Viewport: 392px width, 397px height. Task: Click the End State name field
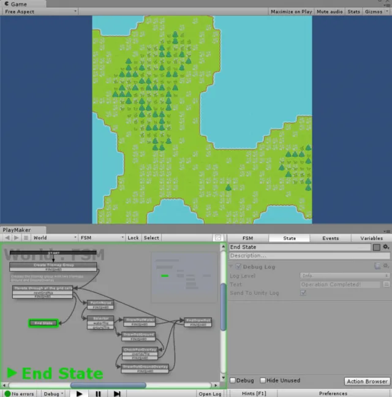coord(300,247)
